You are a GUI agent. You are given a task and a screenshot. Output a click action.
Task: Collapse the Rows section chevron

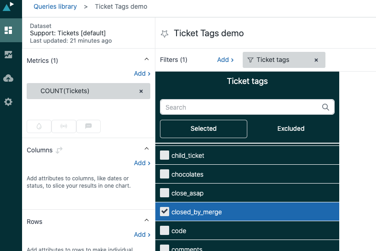point(147,220)
